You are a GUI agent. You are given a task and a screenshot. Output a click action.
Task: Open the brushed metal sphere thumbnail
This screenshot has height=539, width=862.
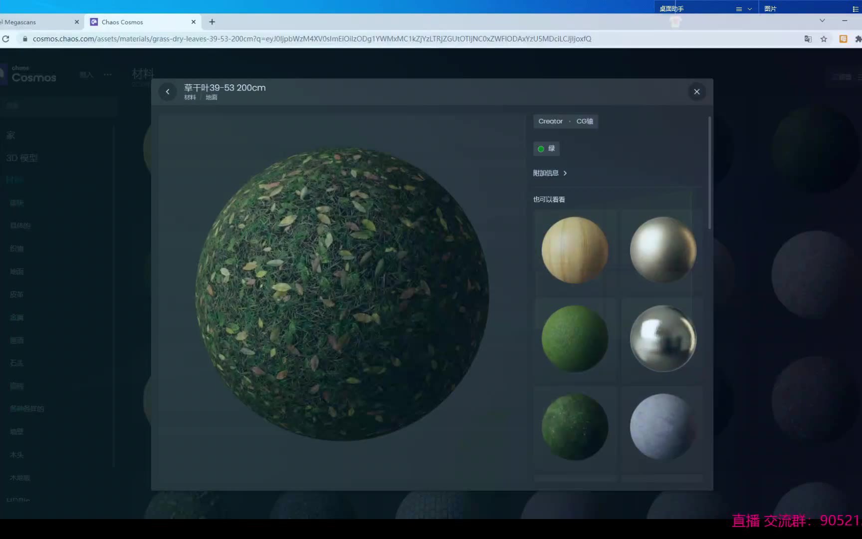(663, 250)
